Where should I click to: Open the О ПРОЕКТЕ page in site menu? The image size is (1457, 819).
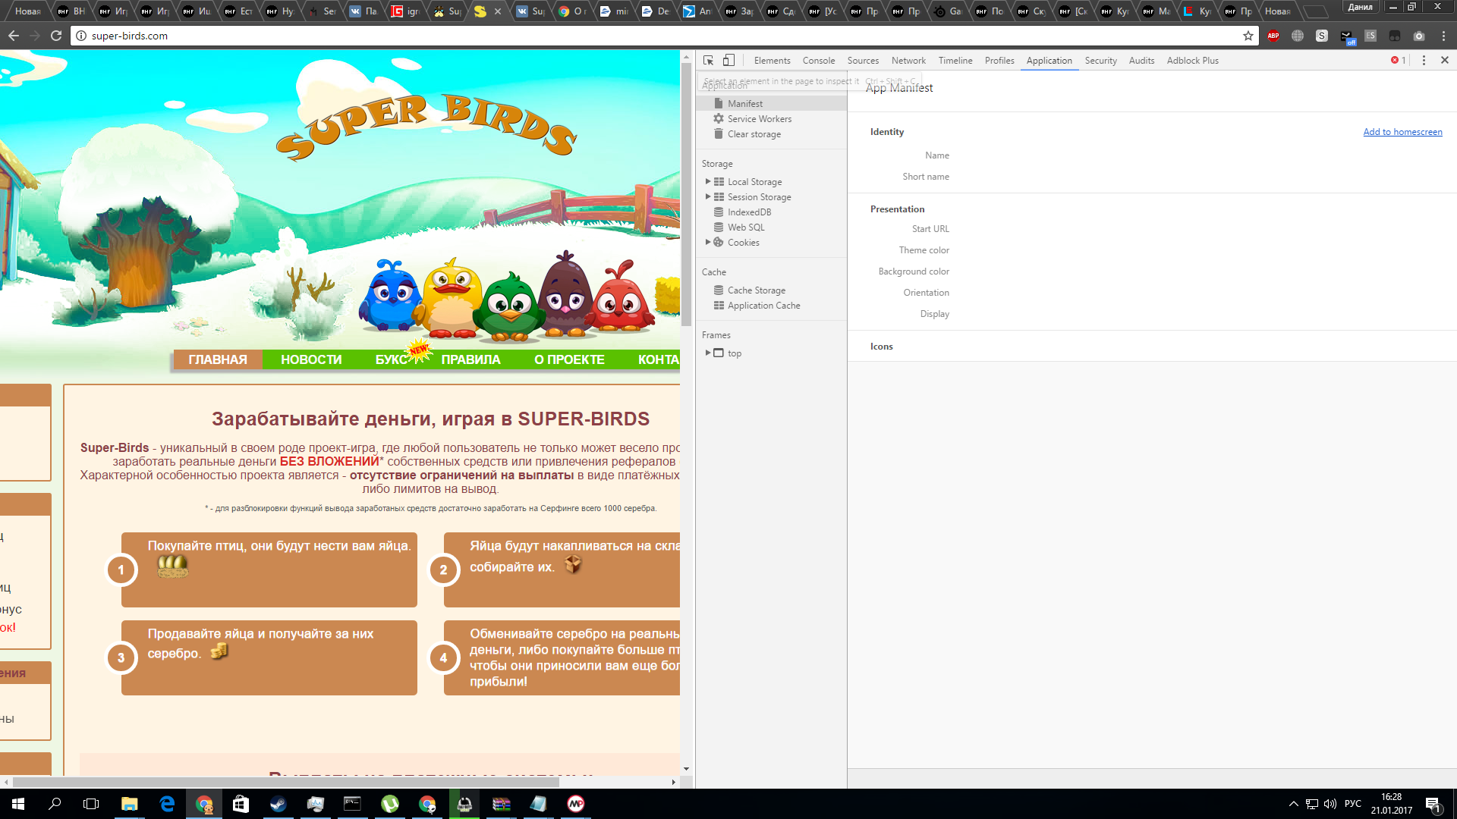click(569, 359)
